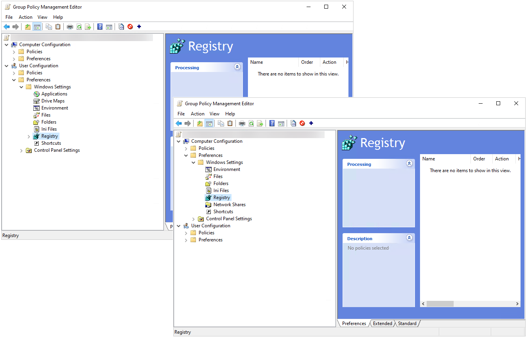This screenshot has width=526, height=338.
Task: Click the red Stop icon in back window toolbar
Action: pos(130,27)
